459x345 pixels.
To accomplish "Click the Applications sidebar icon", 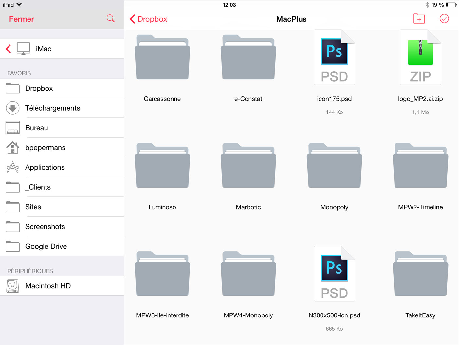I will 12,167.
